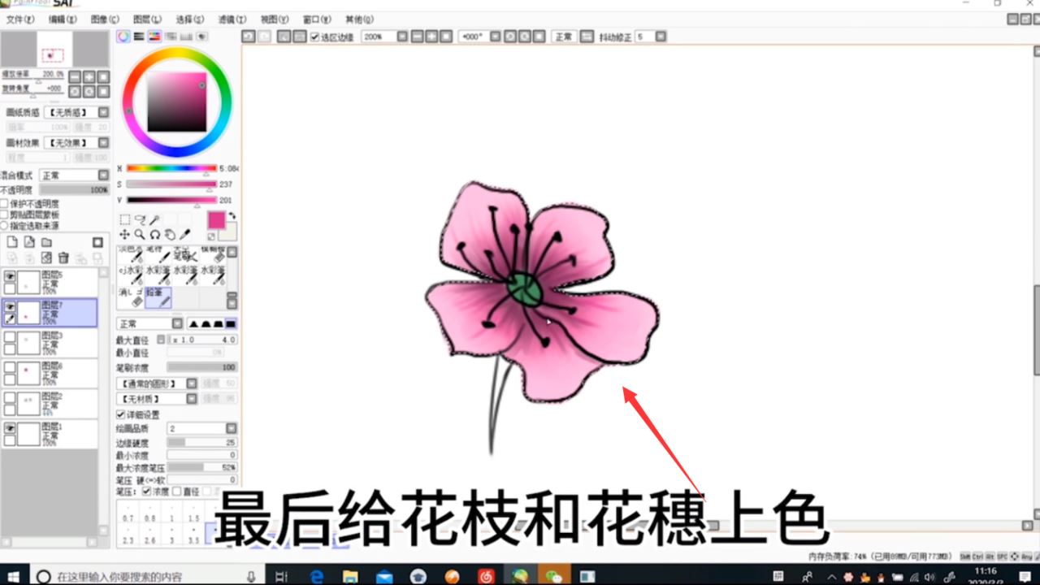Click the clear layer icon
Image resolution: width=1040 pixels, height=585 pixels.
pos(46,258)
